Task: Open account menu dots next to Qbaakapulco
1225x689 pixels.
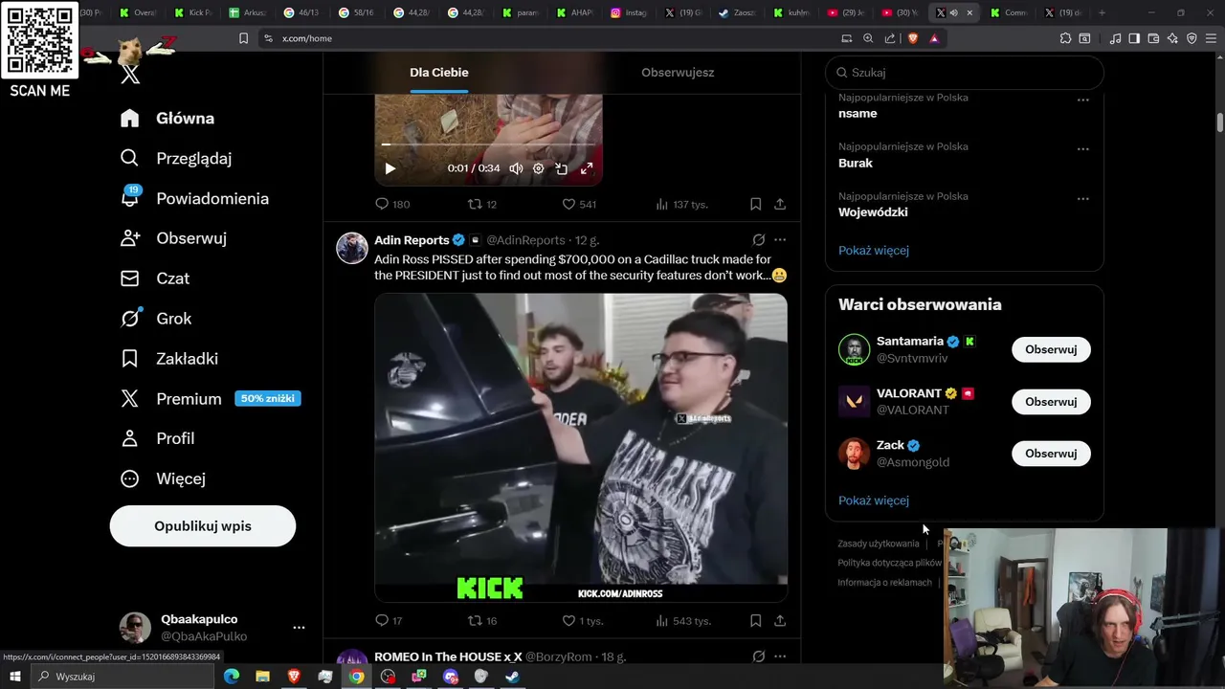Action: tap(299, 628)
